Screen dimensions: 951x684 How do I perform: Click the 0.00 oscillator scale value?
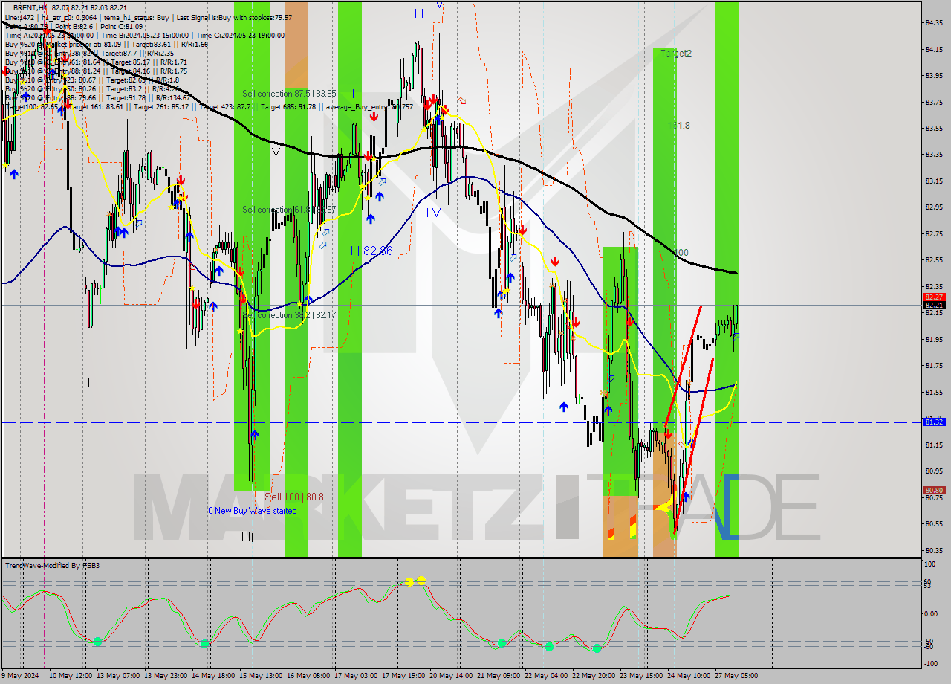932,613
